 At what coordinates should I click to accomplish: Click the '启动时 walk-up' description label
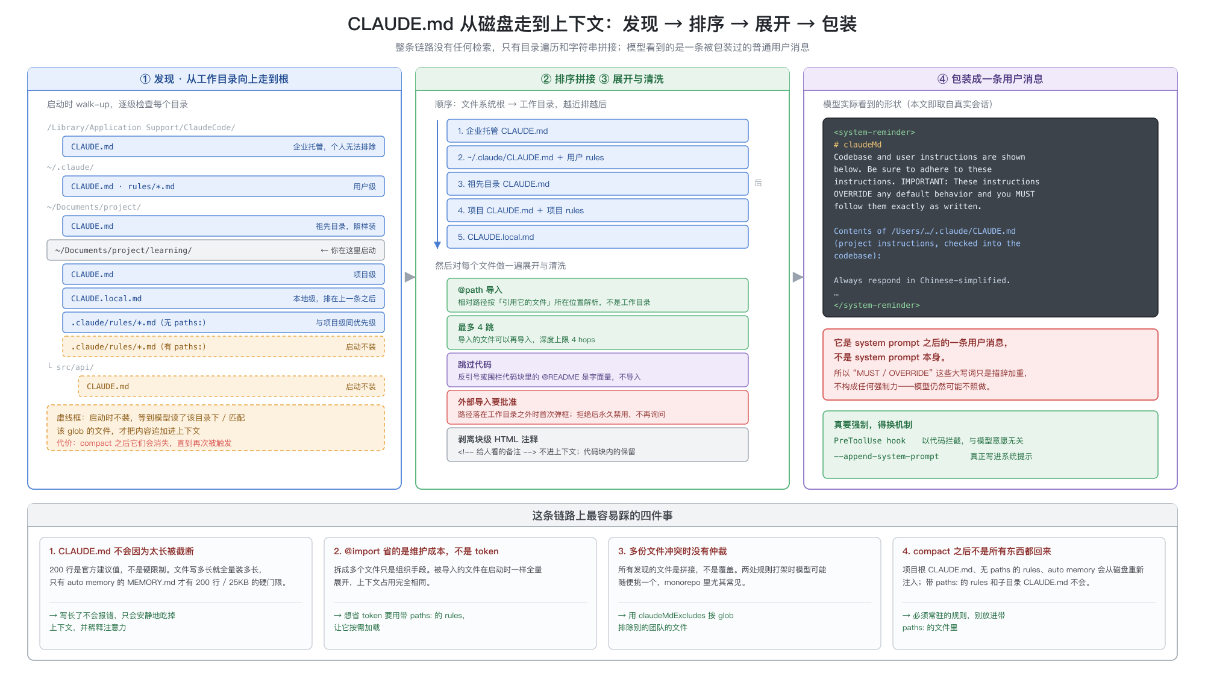(x=117, y=104)
